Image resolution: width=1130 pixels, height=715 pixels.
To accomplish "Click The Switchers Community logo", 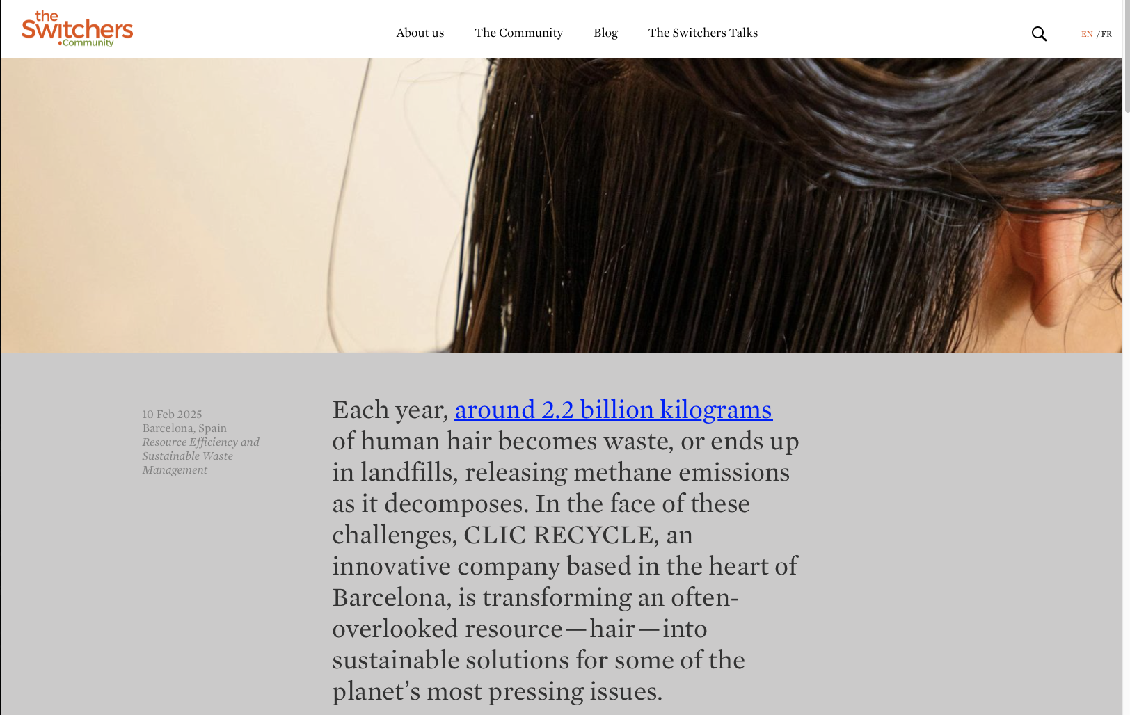I will (x=77, y=29).
